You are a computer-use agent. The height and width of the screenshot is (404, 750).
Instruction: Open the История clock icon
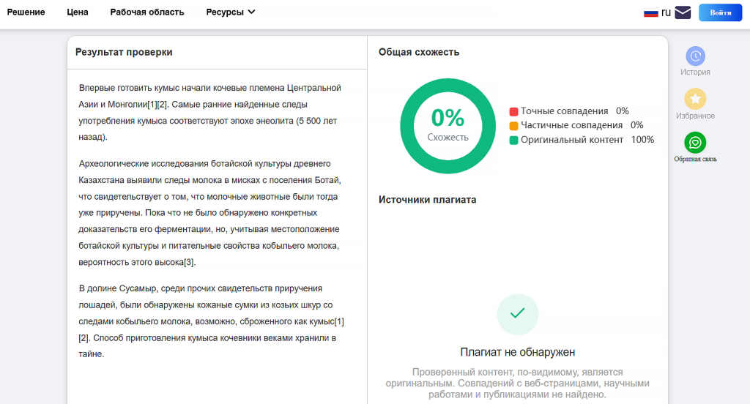pos(696,56)
